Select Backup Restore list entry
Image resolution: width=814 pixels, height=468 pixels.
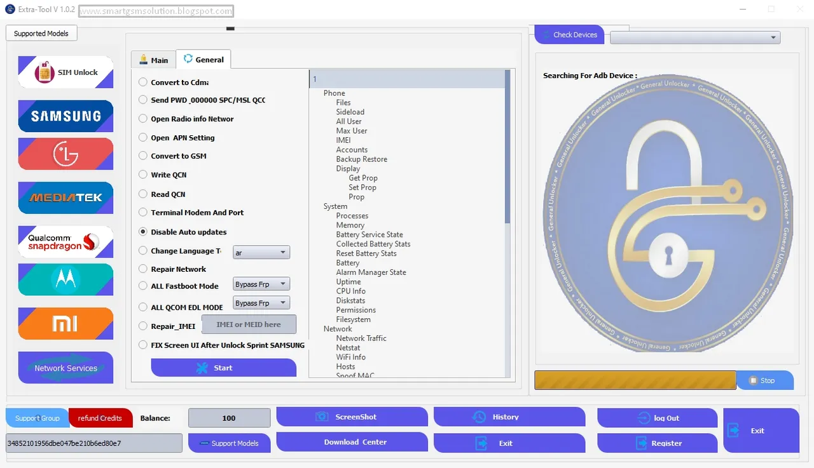pyautogui.click(x=361, y=159)
